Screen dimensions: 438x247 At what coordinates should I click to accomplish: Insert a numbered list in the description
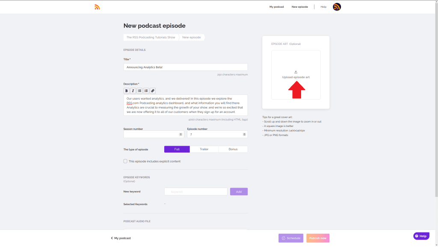click(x=145, y=91)
